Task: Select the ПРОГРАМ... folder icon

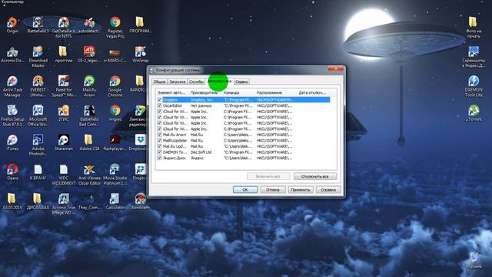Action: [x=140, y=25]
